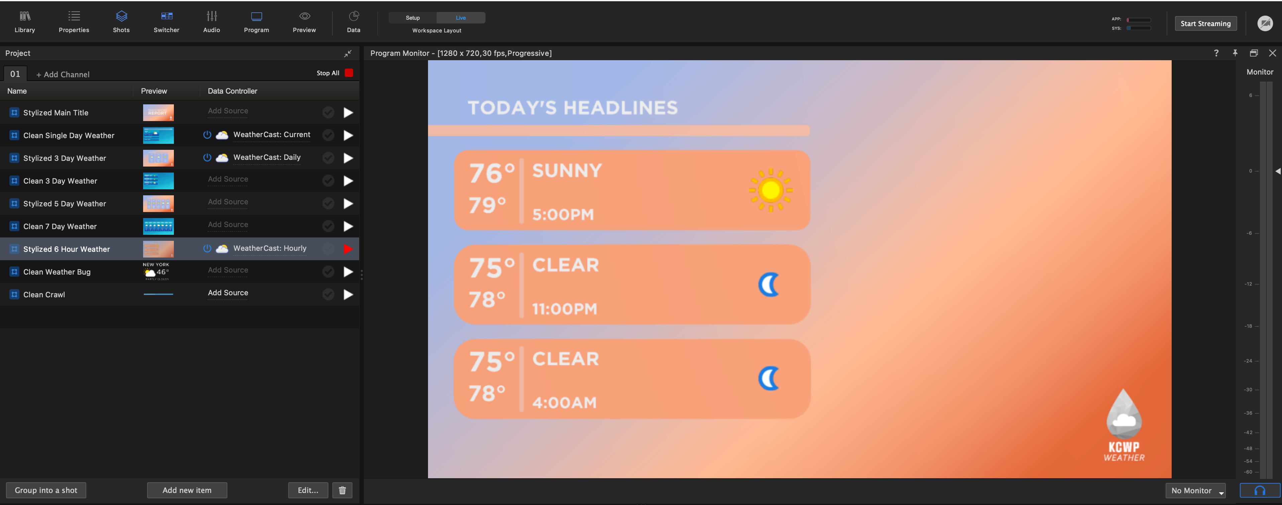This screenshot has height=505, width=1282.
Task: Select channel tab 01
Action: [x=15, y=74]
